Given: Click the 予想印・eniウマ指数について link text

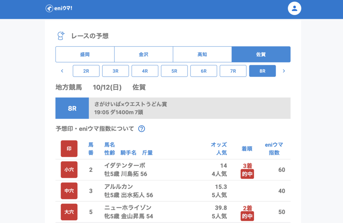Looking at the screenshot, I should tap(95, 129).
